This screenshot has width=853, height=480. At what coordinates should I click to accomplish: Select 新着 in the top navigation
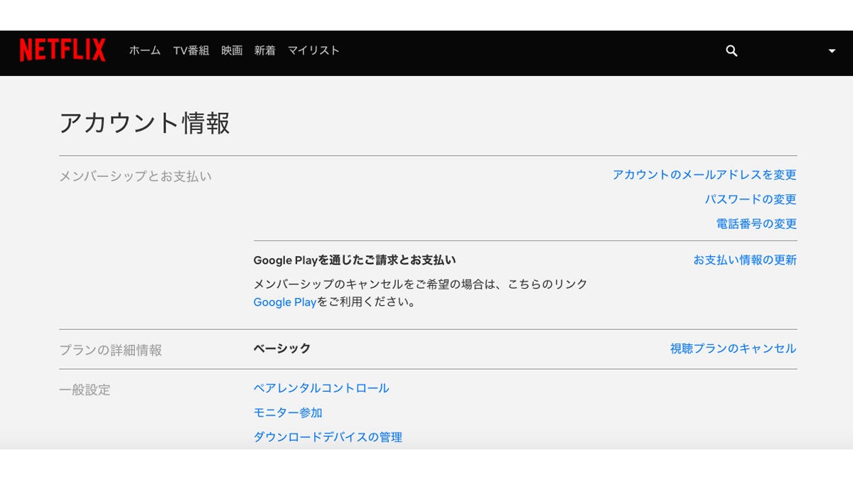coord(265,50)
